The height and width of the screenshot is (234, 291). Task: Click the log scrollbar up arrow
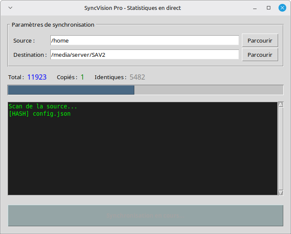[281, 104]
